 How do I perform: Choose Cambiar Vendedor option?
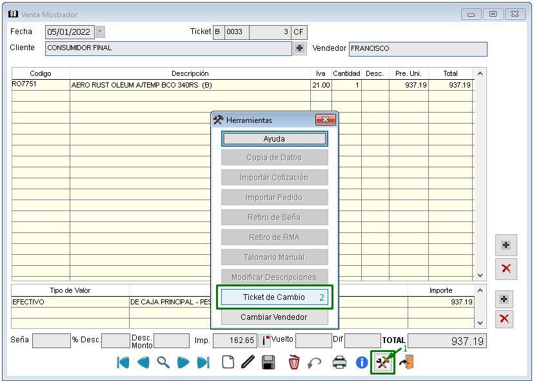(x=275, y=317)
